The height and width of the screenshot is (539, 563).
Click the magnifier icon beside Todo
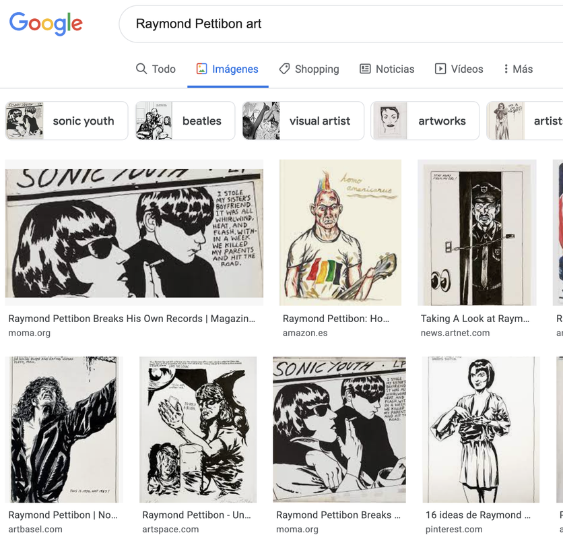tap(141, 69)
